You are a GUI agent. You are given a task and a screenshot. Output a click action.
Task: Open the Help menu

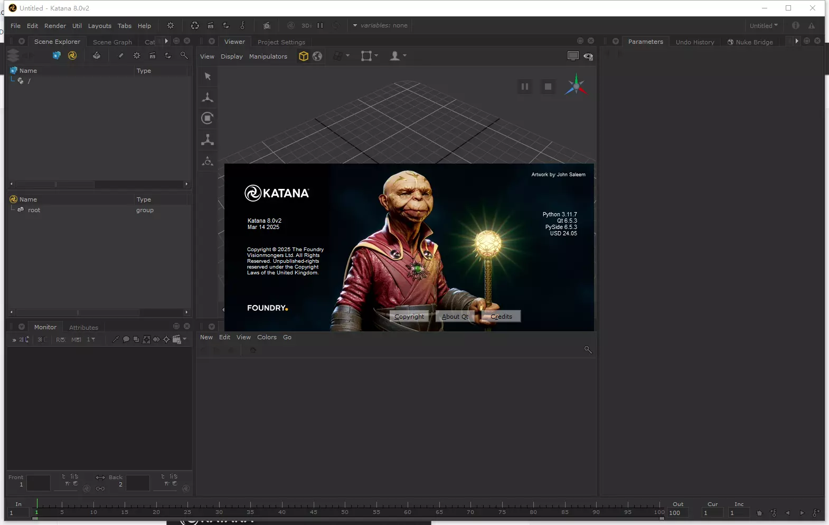click(144, 26)
